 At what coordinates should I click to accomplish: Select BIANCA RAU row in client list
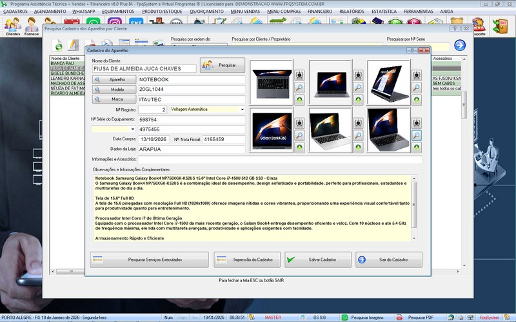pos(67,63)
